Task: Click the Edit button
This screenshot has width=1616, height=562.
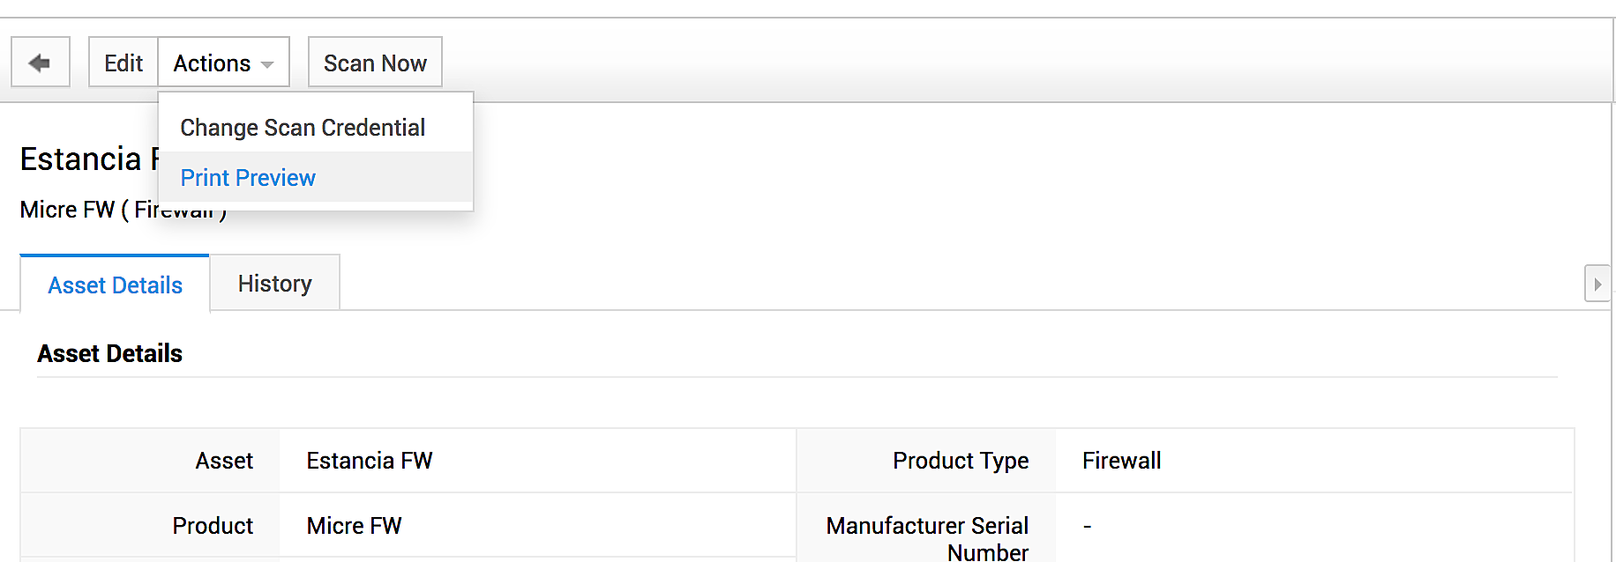Action: (x=123, y=63)
